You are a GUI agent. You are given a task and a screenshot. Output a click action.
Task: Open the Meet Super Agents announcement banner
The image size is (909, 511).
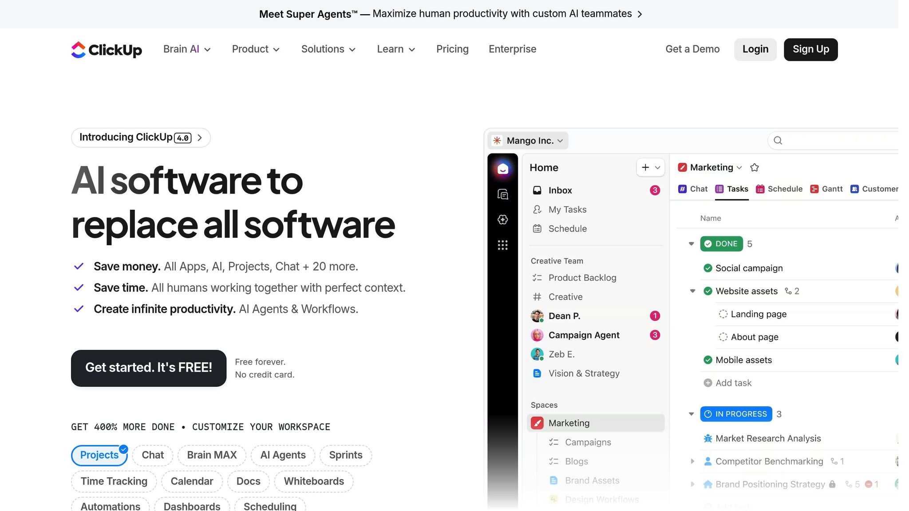[x=450, y=14]
